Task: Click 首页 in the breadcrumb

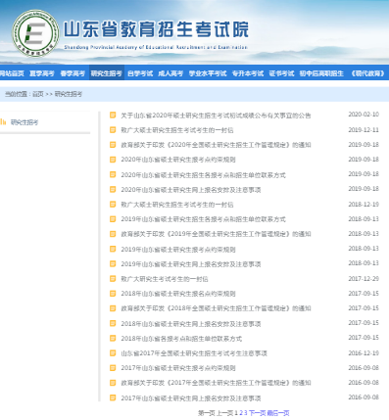Action: 38,94
